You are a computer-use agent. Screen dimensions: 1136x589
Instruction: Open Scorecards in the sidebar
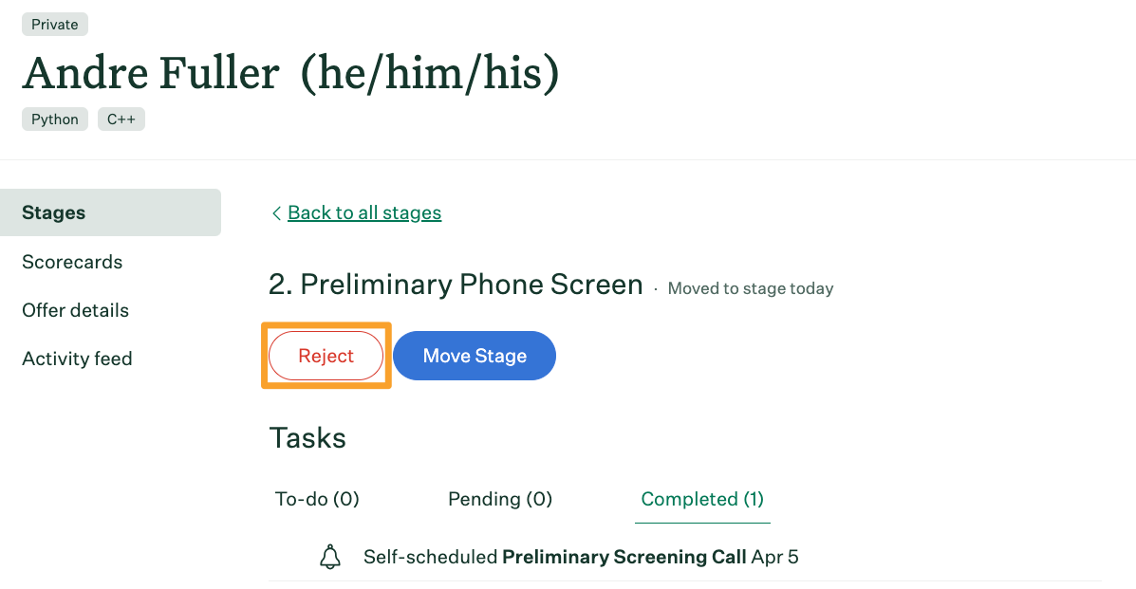(72, 262)
